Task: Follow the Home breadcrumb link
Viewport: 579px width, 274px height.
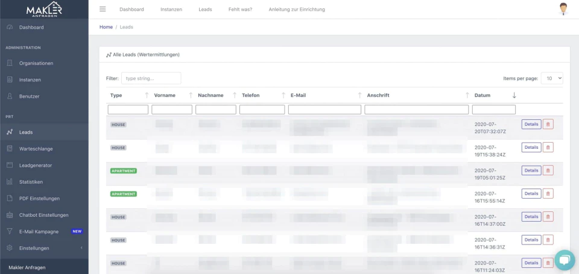Action: (106, 27)
